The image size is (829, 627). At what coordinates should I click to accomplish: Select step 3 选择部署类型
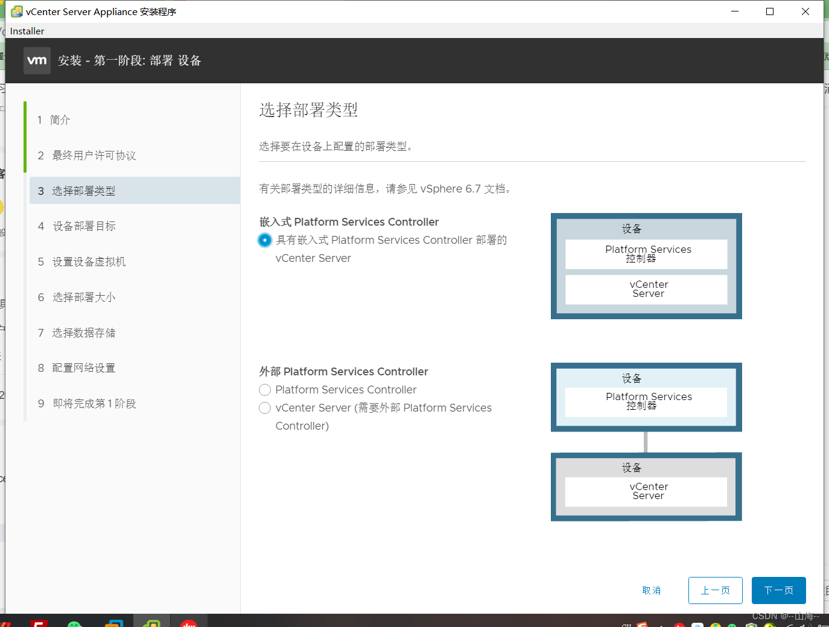[135, 191]
